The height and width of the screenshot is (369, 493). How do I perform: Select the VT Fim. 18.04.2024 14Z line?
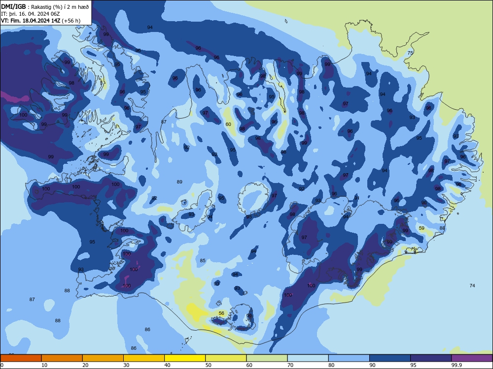pyautogui.click(x=40, y=21)
